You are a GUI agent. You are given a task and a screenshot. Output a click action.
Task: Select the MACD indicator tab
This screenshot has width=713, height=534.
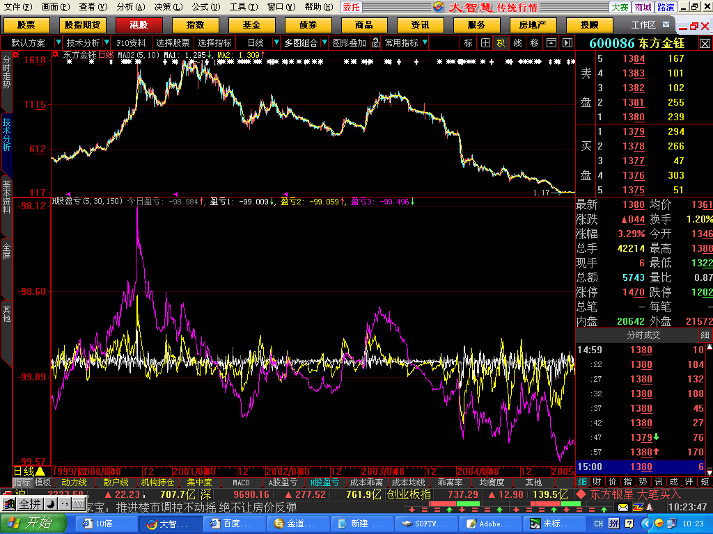click(241, 483)
